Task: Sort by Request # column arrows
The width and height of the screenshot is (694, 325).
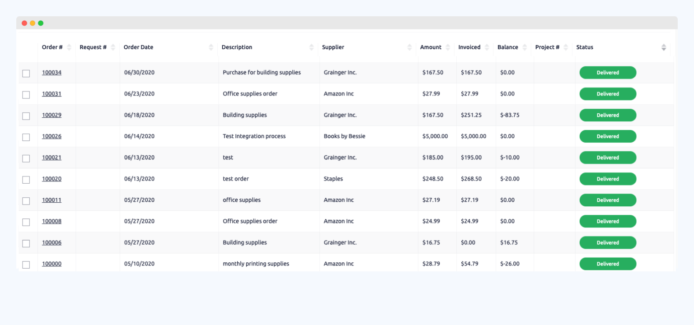Action: point(113,47)
